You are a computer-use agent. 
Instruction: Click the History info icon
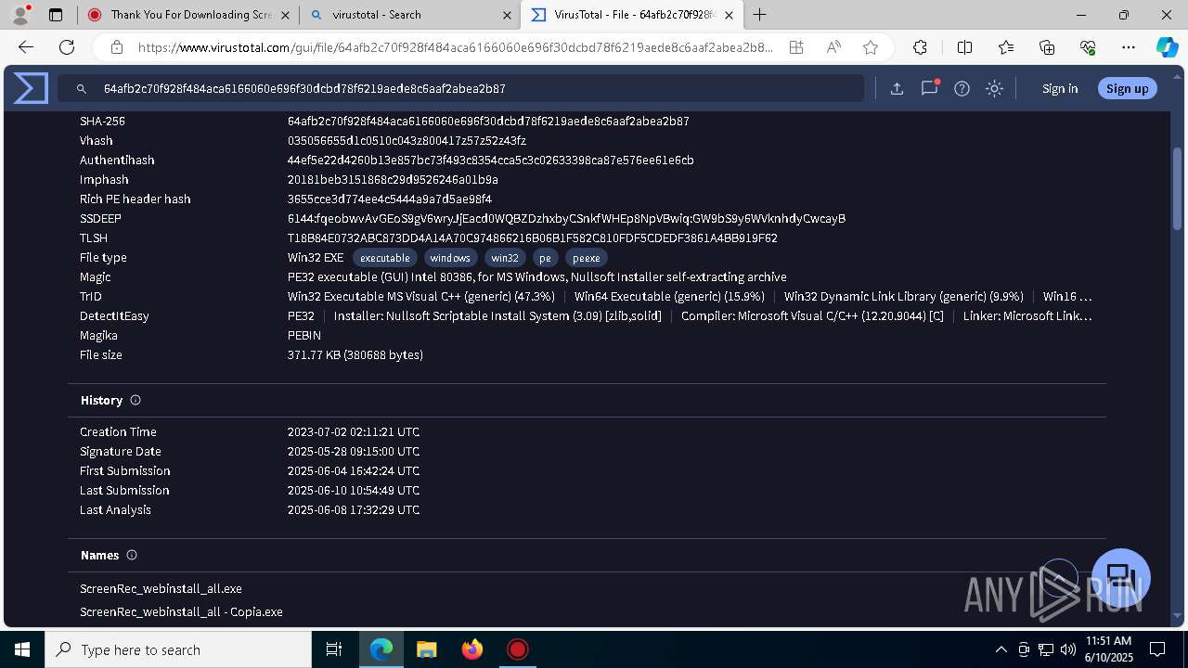pyautogui.click(x=135, y=400)
